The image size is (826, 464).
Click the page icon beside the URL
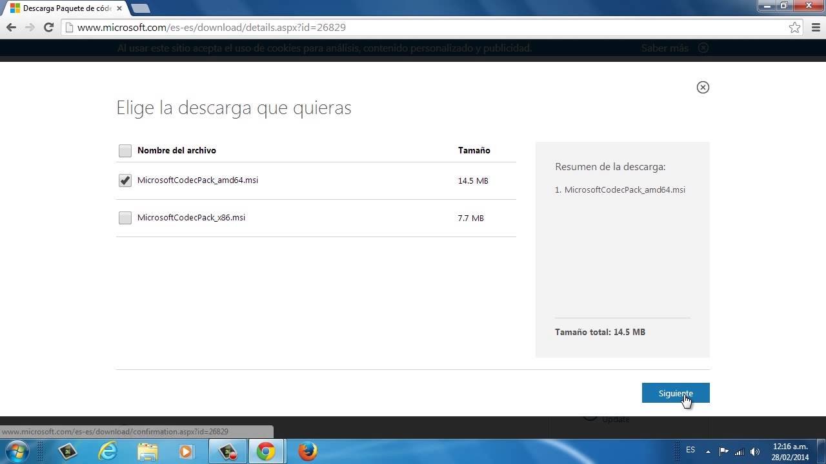click(69, 28)
